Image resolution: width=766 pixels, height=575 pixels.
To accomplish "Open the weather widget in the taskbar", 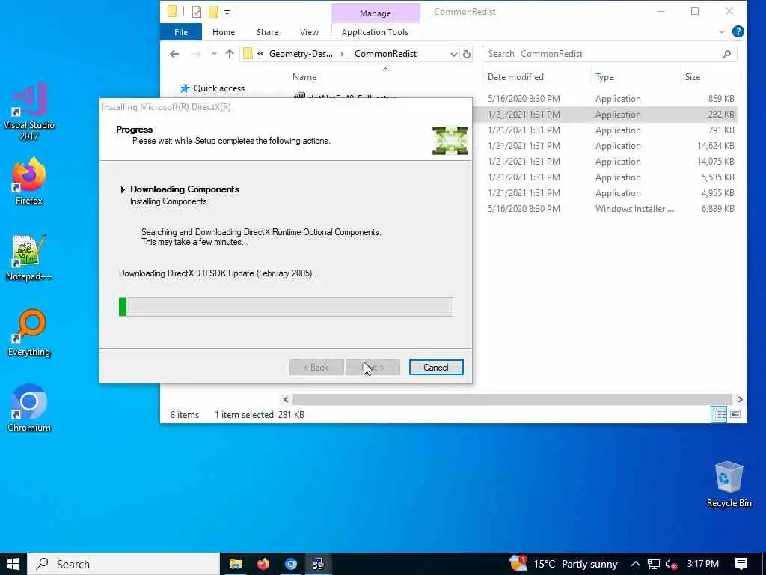I will click(x=563, y=564).
